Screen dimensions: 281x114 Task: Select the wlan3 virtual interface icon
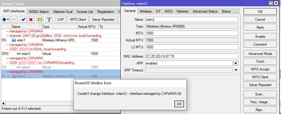coord(18,54)
